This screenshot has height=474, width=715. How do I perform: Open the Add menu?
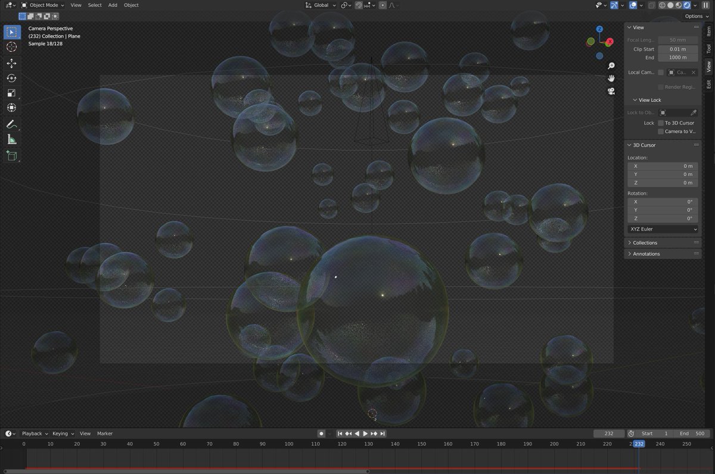click(113, 5)
